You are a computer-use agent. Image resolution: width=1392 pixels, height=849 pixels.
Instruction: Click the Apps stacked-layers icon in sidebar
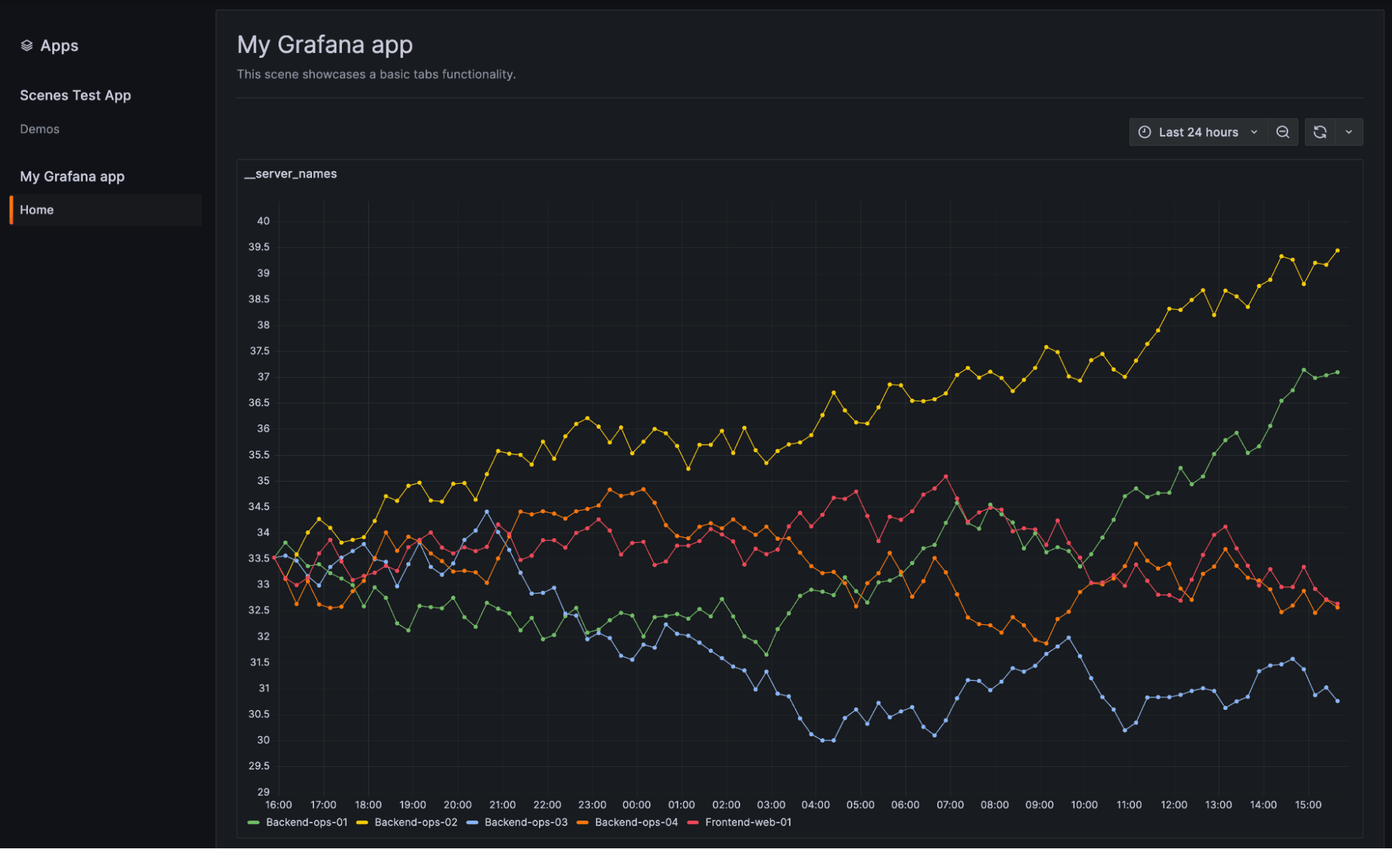pos(28,45)
